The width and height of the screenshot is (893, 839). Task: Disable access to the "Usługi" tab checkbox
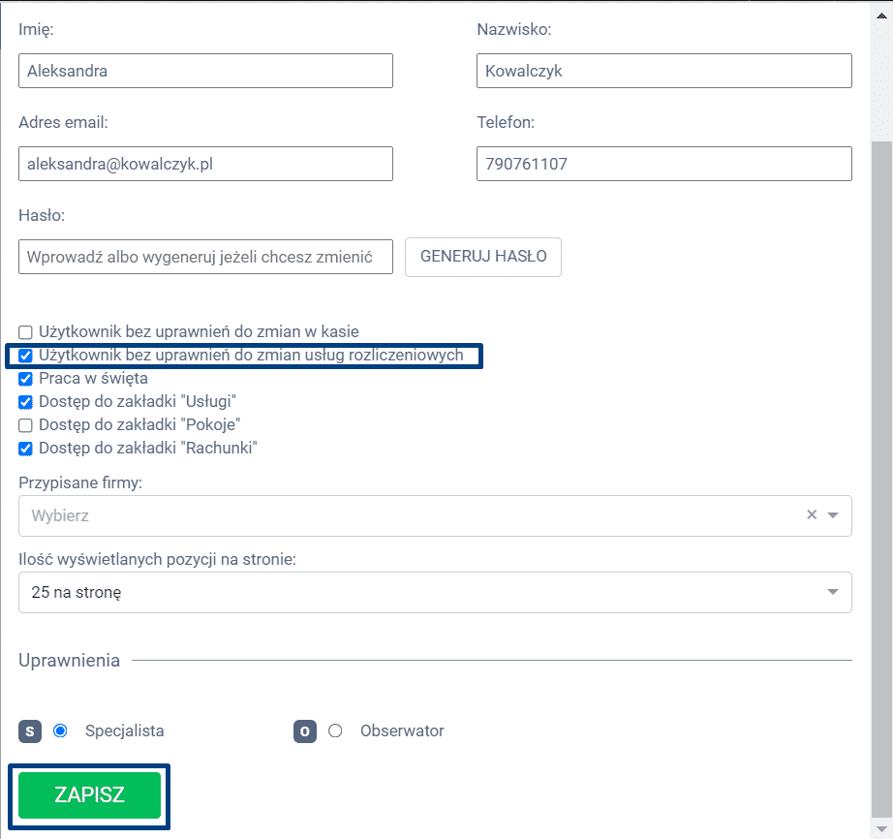[x=26, y=402]
